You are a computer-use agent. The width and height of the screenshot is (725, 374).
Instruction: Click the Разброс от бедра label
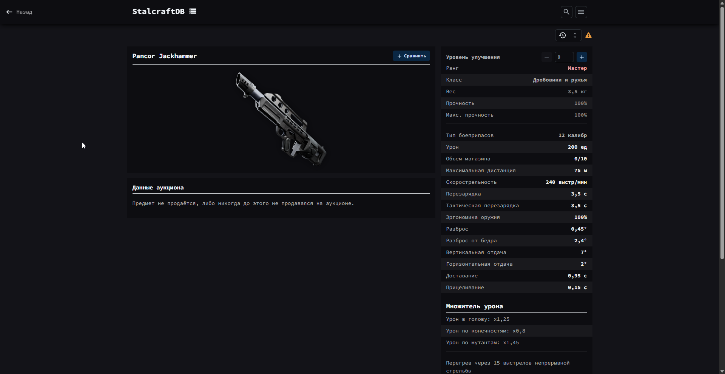[x=471, y=241]
